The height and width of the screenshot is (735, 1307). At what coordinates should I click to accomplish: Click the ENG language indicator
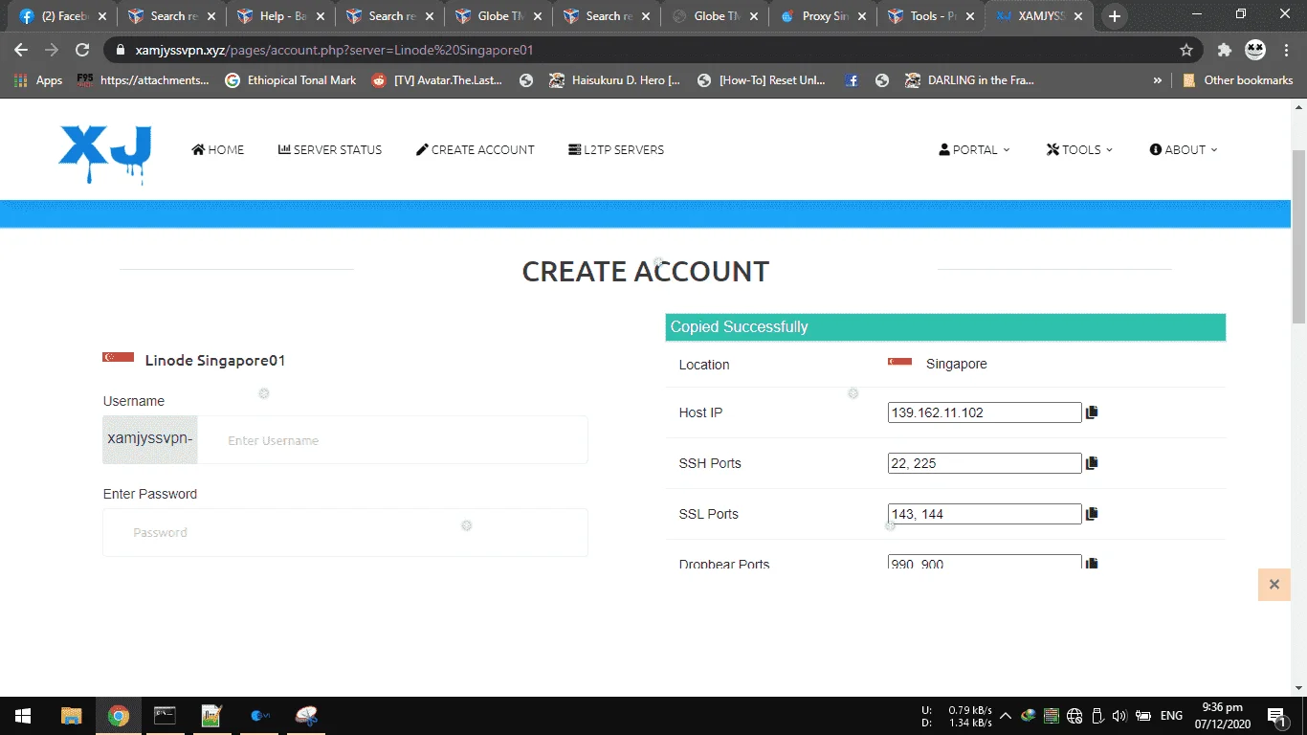1171,716
